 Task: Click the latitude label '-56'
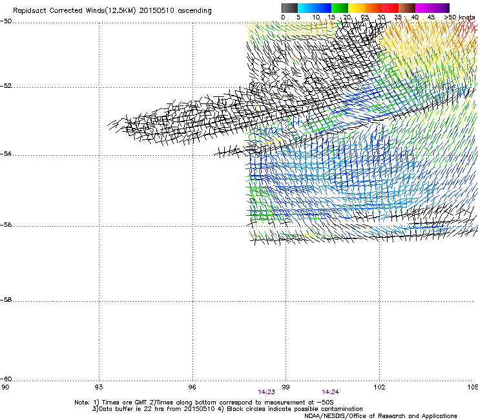click(6, 225)
